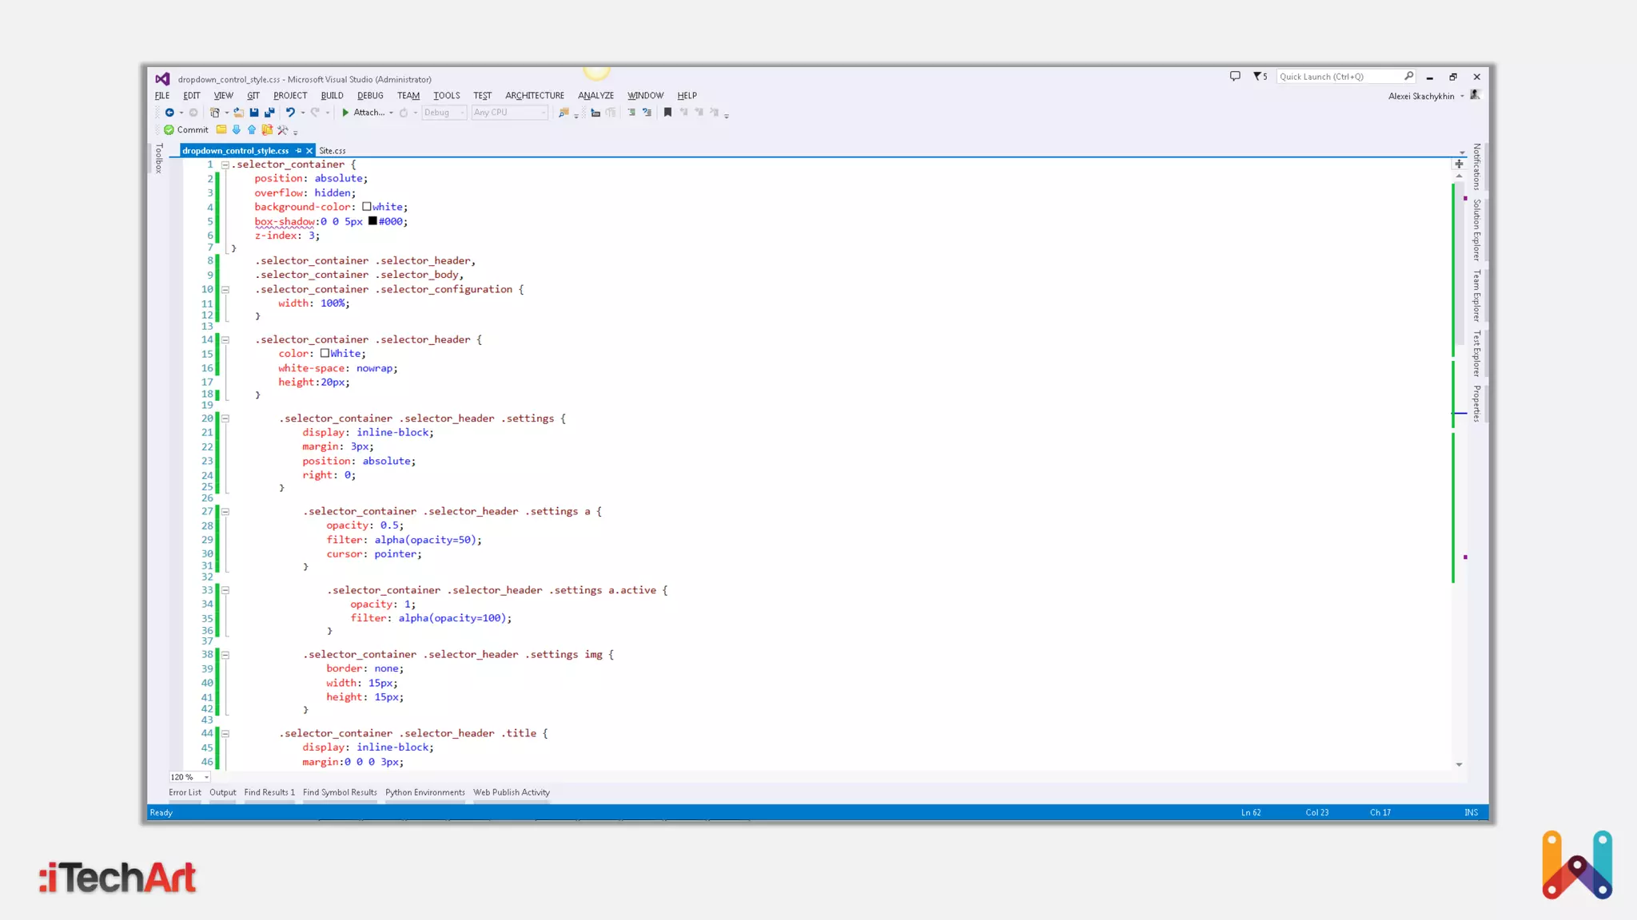Screen dimensions: 1637x920
Task: Open the zoom level 120 % dropdown
Action: pyautogui.click(x=206, y=777)
